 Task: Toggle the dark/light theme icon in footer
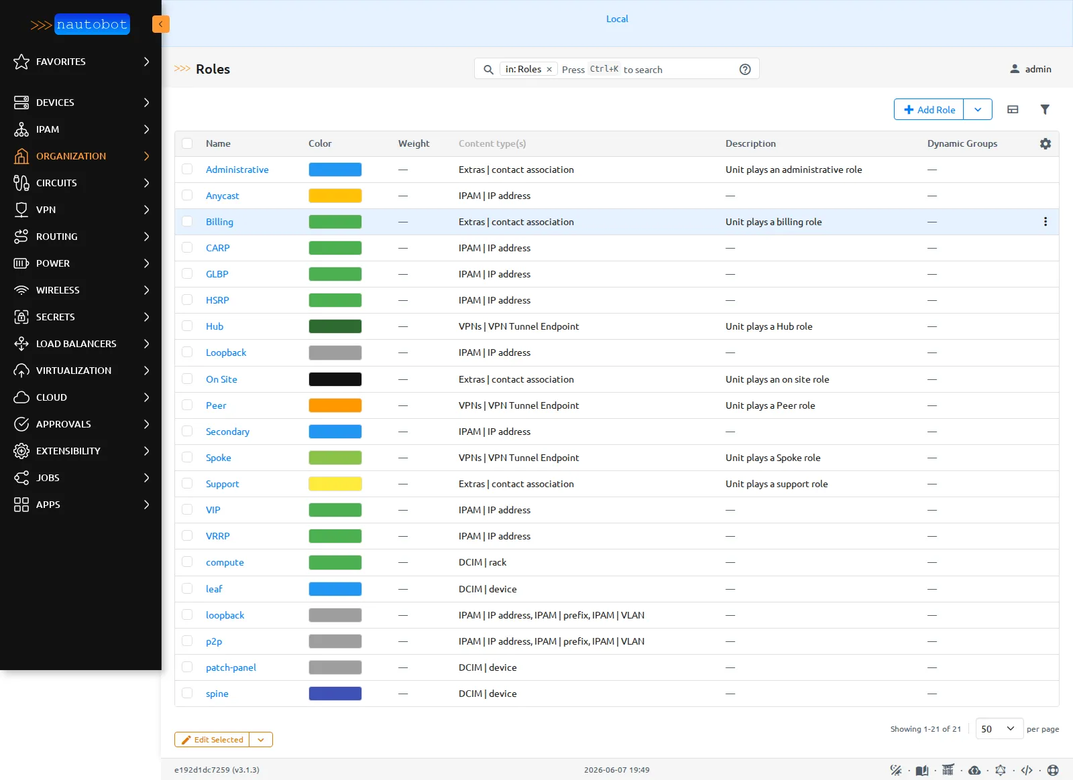(x=896, y=770)
